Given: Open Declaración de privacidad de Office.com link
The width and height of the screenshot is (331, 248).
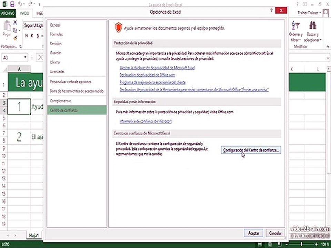Looking at the screenshot, I should pos(147,75).
